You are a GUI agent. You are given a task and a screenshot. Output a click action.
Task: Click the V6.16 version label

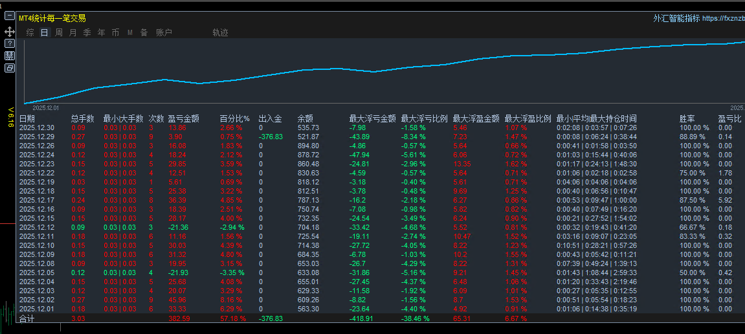tap(10, 117)
